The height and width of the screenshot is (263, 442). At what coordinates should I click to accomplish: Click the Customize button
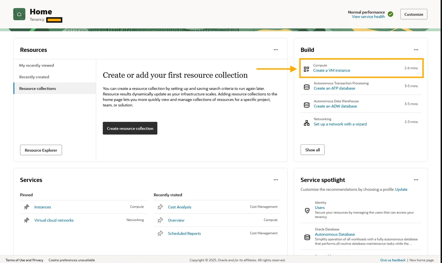(x=414, y=14)
